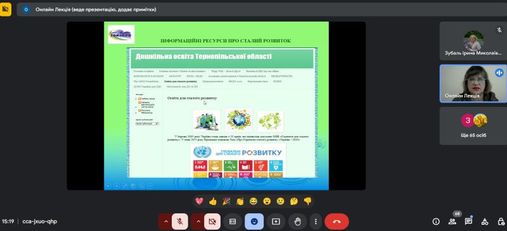Send the thumbs up reaction
Image resolution: width=507 pixels, height=231 pixels.
[x=213, y=201]
